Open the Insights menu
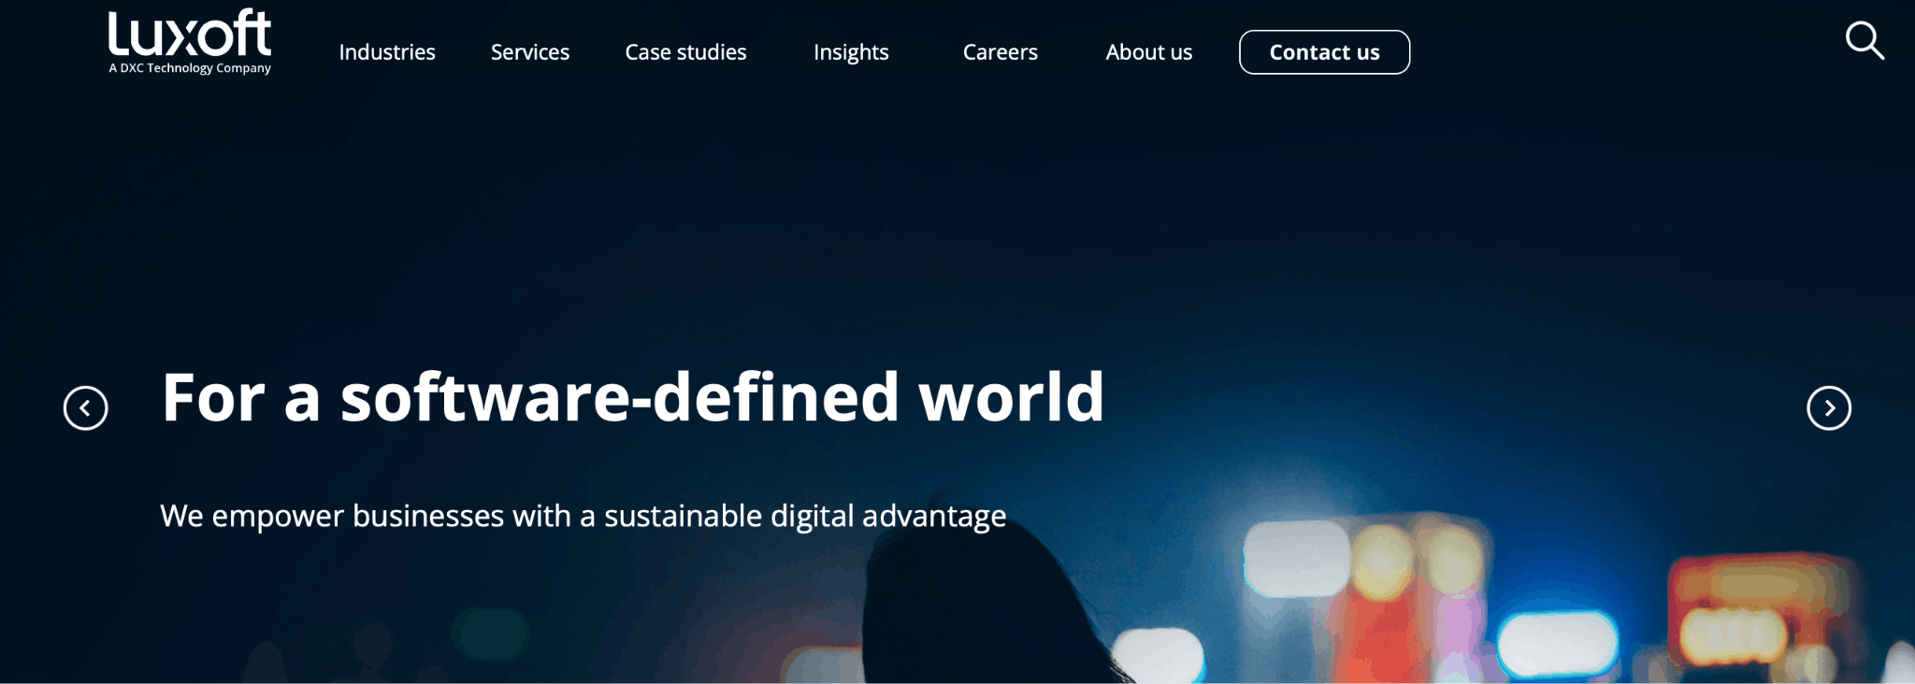Viewport: 1915px width, 684px height. (x=851, y=53)
